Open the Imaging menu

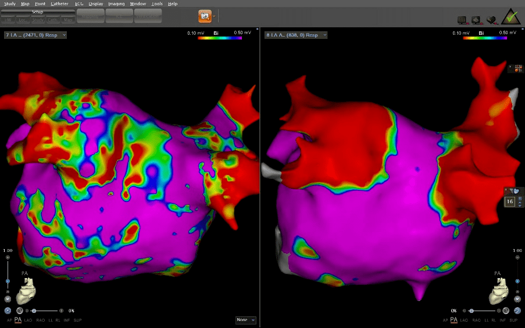[x=116, y=3]
